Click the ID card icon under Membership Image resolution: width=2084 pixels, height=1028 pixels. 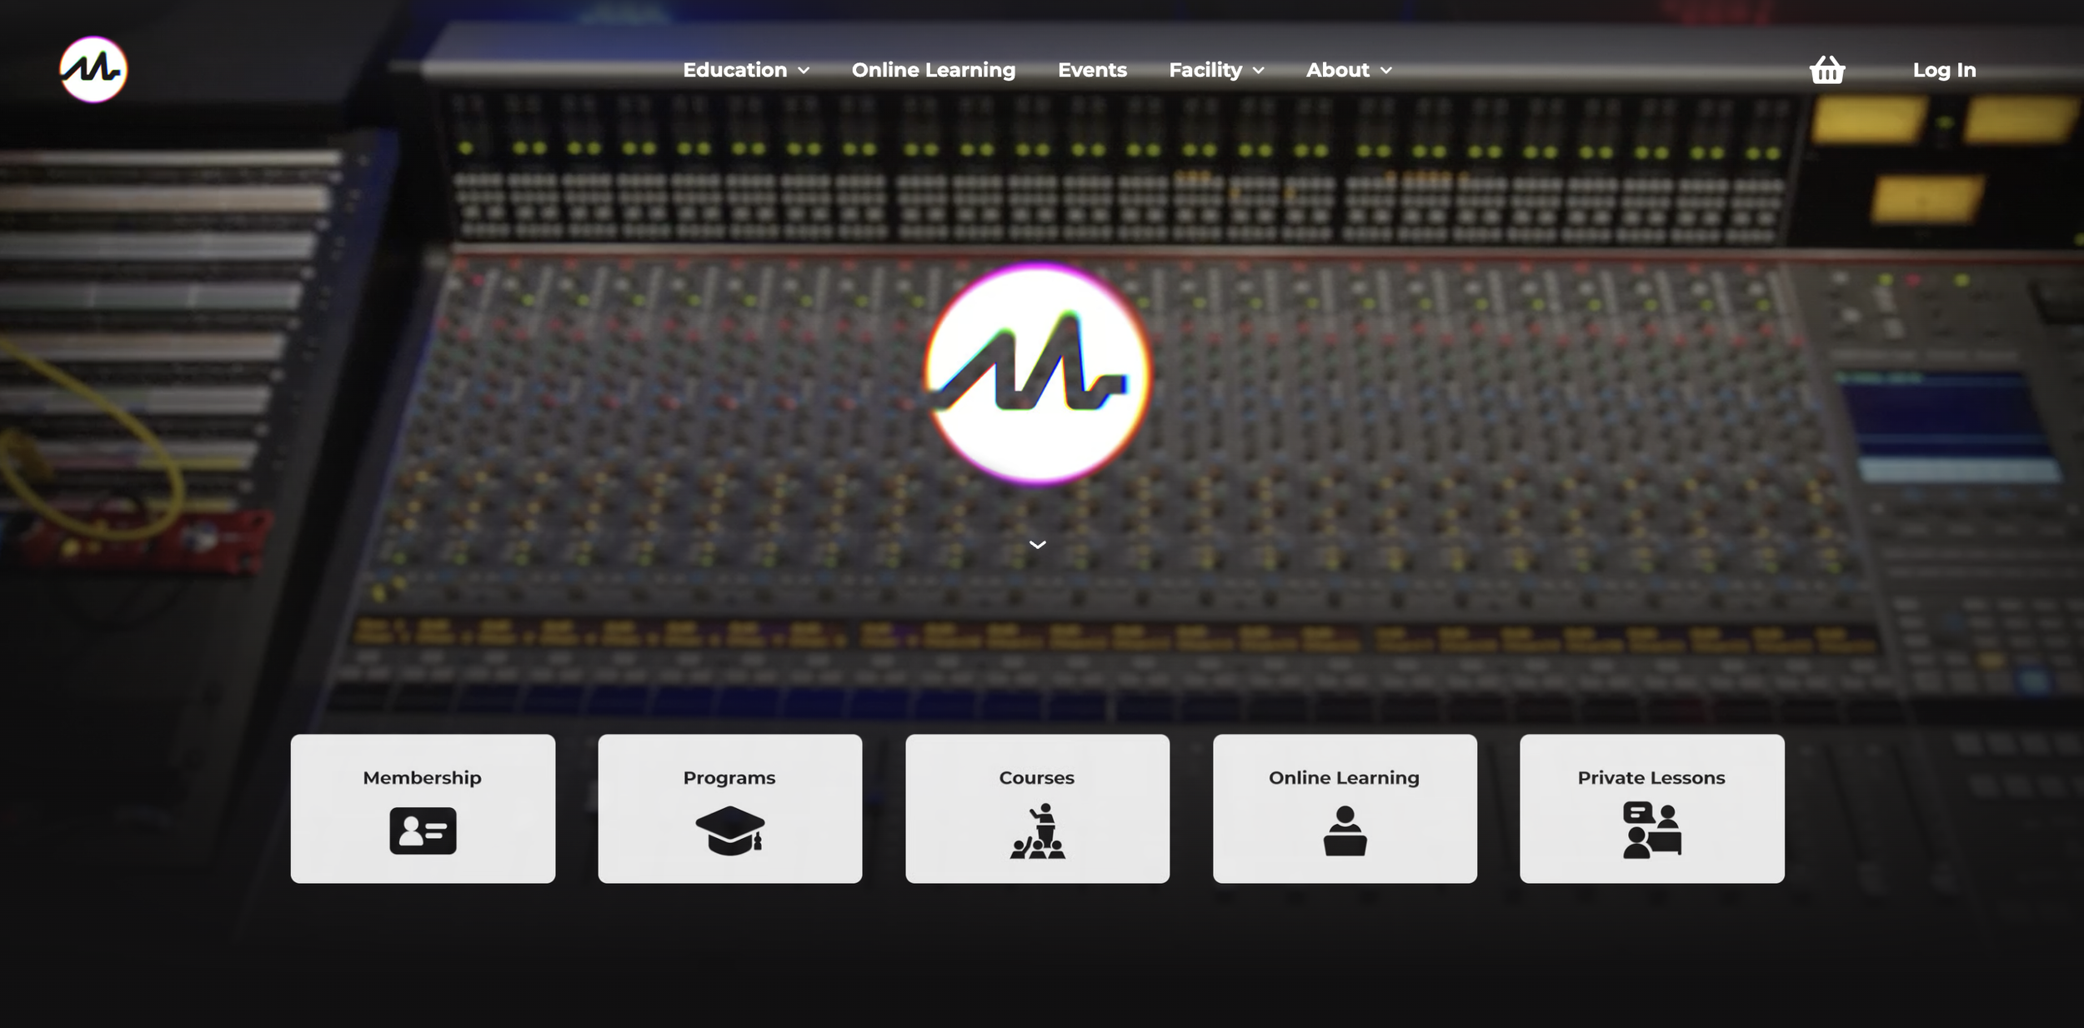click(x=423, y=831)
